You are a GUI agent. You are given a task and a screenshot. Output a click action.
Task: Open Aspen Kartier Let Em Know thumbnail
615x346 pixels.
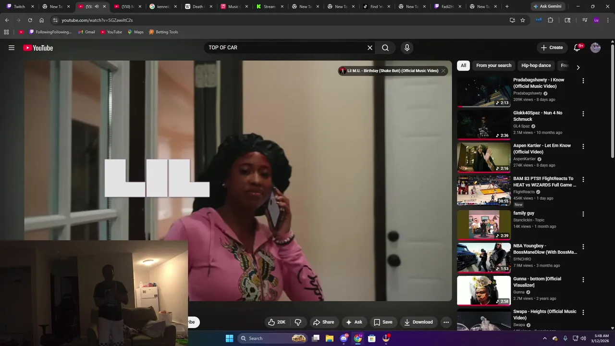484,157
